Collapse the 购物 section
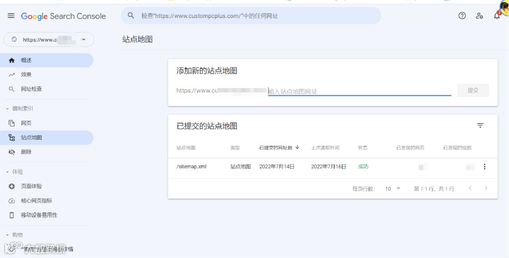This screenshot has width=509, height=258. click(8, 235)
